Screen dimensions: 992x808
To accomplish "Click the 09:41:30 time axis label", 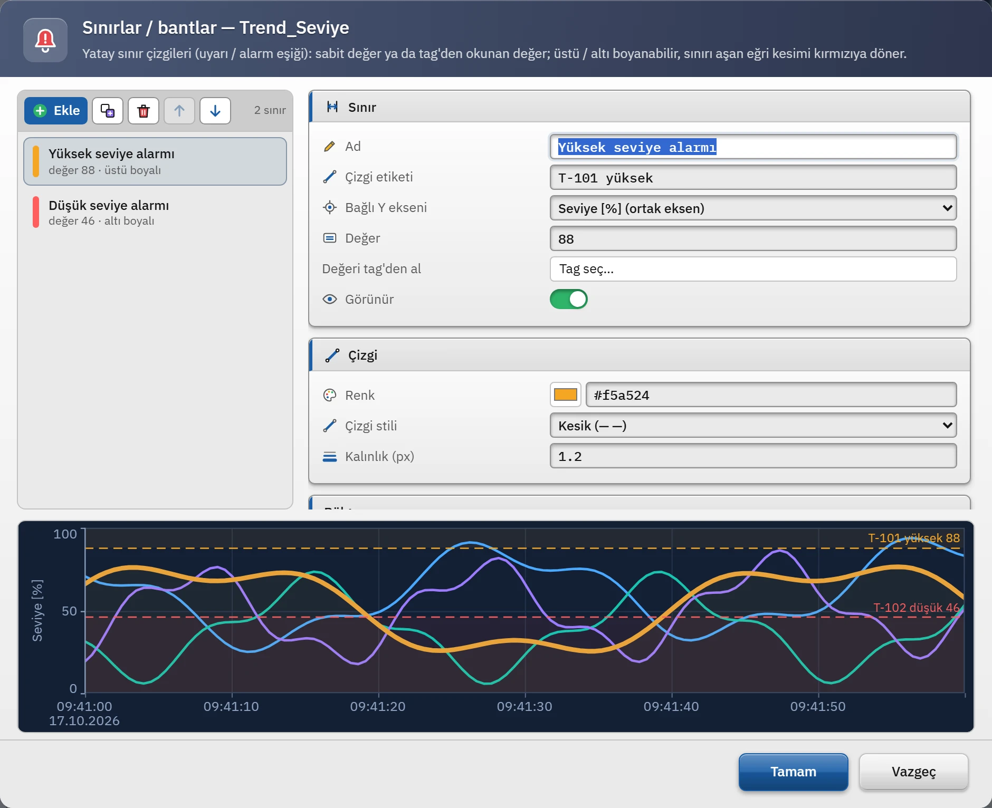I will (x=524, y=707).
